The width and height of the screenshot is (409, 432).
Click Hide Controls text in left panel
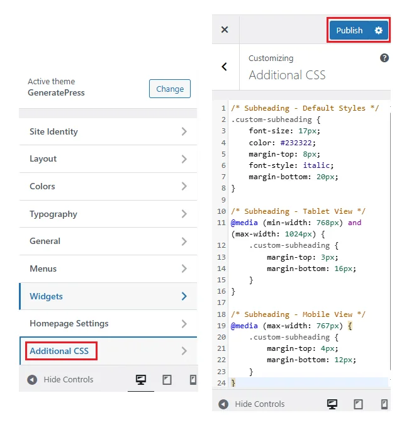point(69,380)
